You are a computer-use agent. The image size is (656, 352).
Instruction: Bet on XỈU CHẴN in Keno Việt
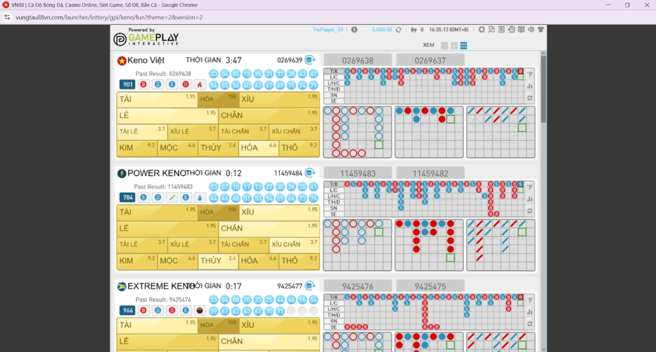click(295, 132)
